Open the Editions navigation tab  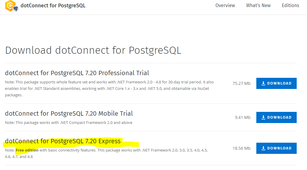[x=291, y=6]
